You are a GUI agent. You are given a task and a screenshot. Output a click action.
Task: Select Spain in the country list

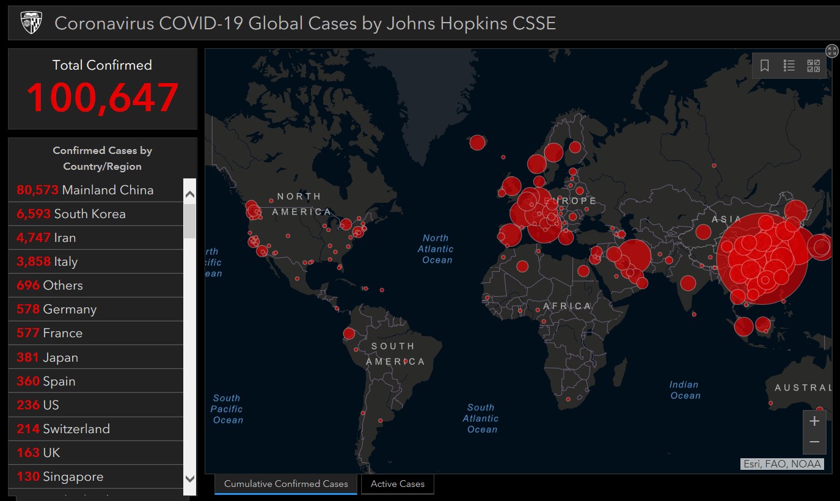tap(96, 381)
